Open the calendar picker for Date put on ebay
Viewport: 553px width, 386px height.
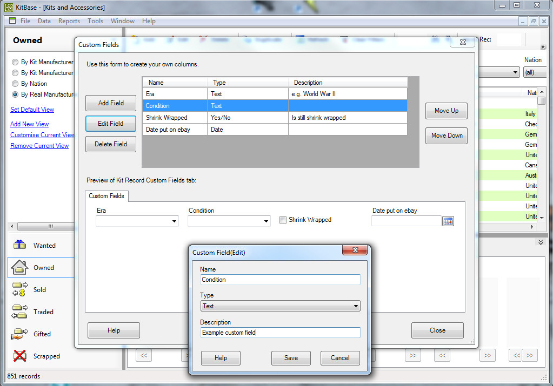coord(448,221)
